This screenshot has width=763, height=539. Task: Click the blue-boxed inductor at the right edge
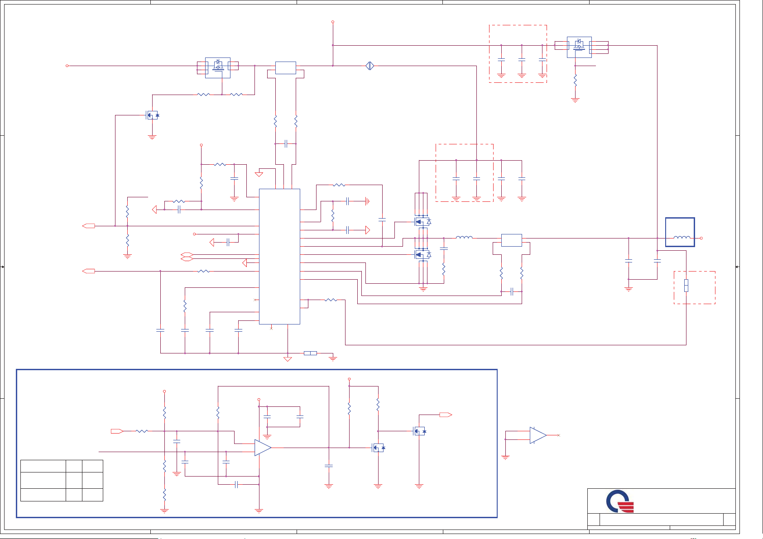click(680, 232)
